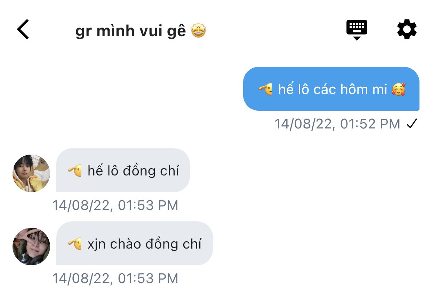Open chat settings gear icon

point(407,30)
